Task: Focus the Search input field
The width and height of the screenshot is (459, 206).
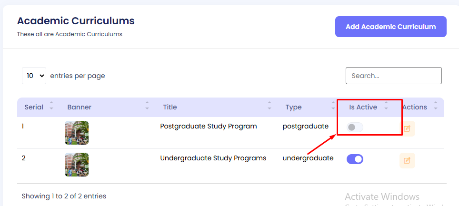Action: coord(393,76)
